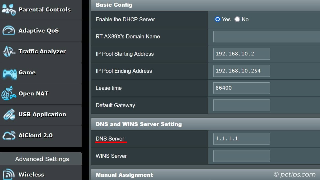Edit the IP Pool Ending Address field
The image size is (320, 180).
point(242,71)
